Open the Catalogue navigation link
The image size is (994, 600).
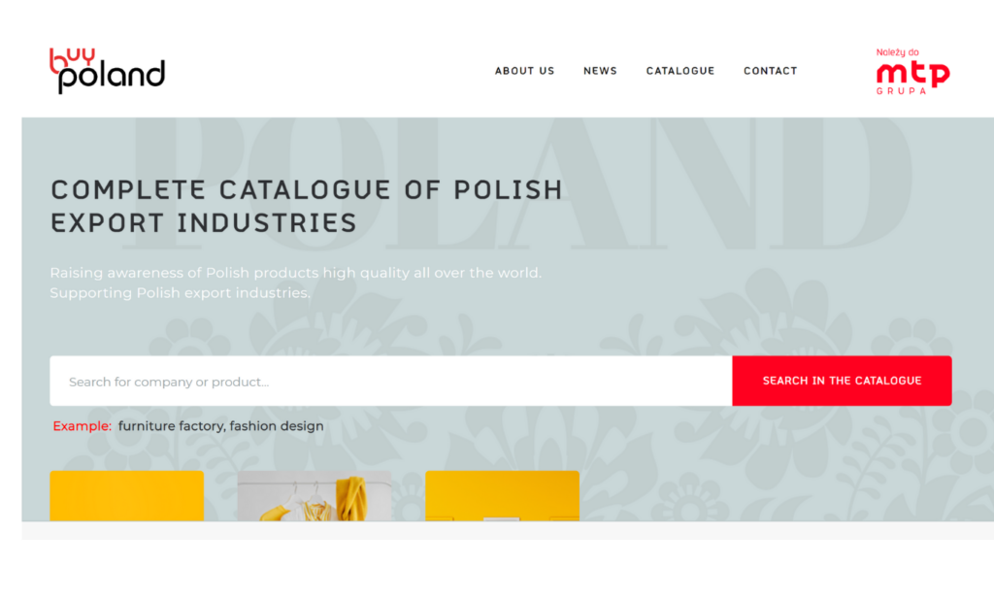click(x=680, y=71)
